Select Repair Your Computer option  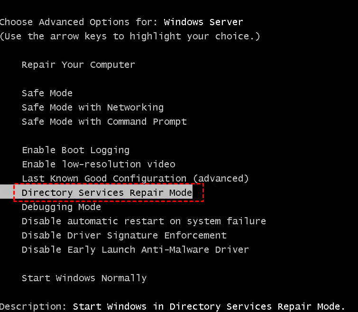(x=78, y=65)
